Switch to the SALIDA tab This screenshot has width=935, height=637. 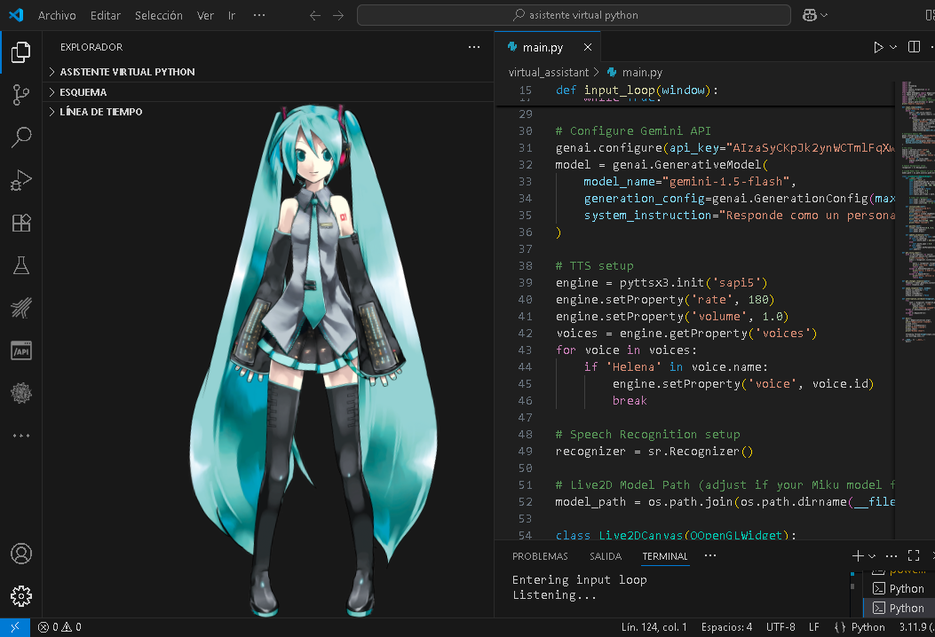606,556
